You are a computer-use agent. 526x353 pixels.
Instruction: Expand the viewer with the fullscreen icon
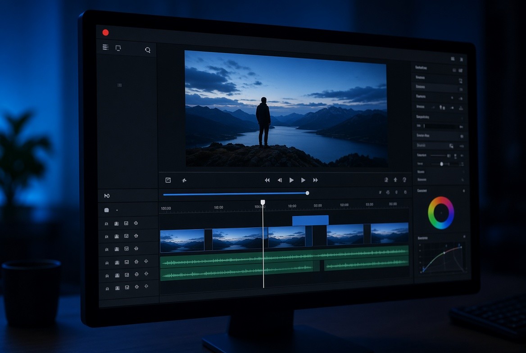pos(168,180)
